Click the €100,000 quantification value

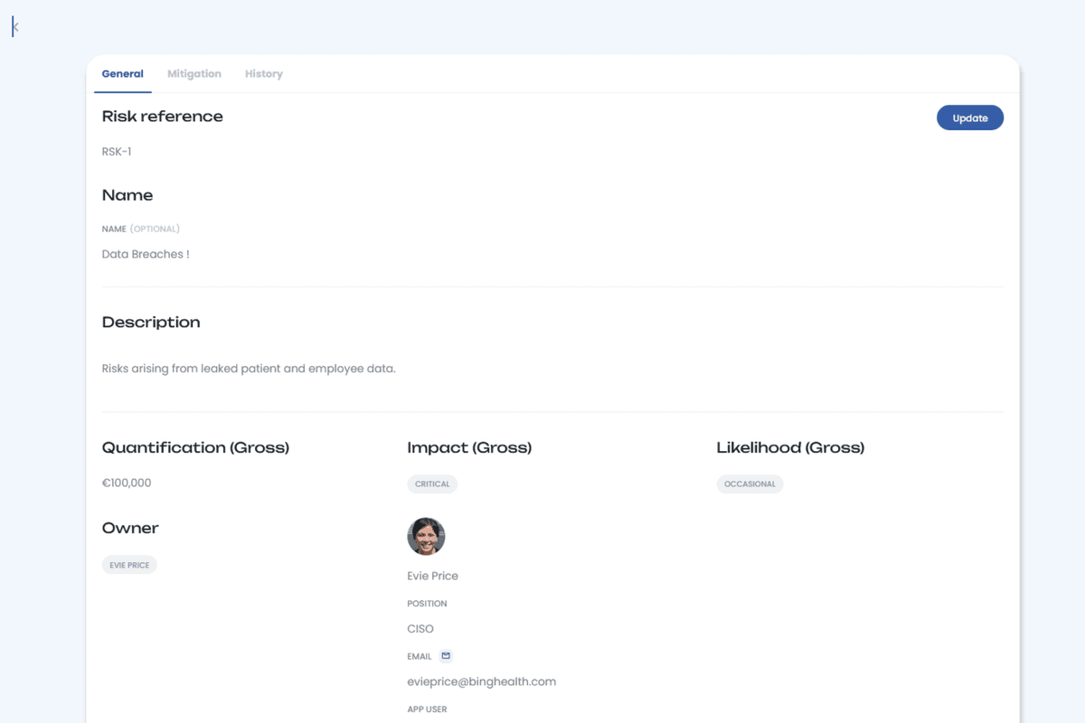[x=127, y=483]
